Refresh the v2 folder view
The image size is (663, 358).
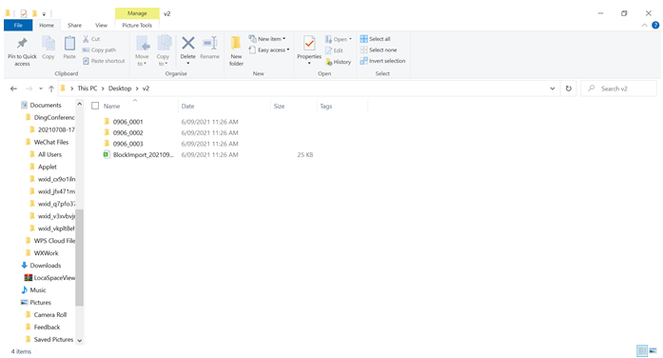tap(569, 89)
